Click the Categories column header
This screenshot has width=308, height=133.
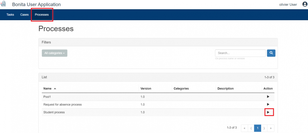pos(181,88)
